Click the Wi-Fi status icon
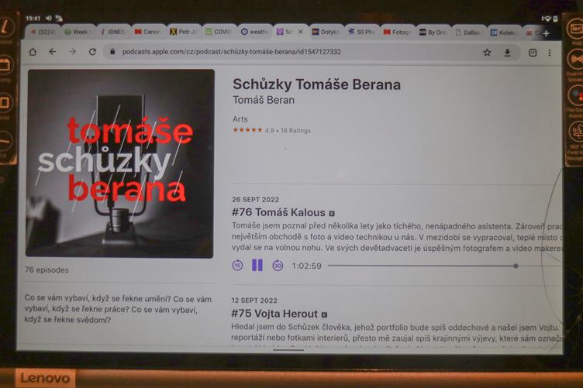Image resolution: width=583 pixels, height=388 pixels. (547, 19)
